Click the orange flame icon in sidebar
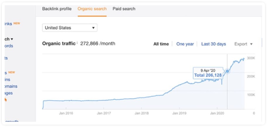This screenshot has width=268, height=127. [x=6, y=100]
